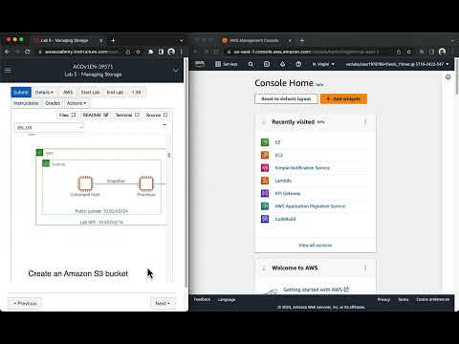Open the Services grid menu
Image resolution: width=459 pixels, height=344 pixels.
(227, 64)
